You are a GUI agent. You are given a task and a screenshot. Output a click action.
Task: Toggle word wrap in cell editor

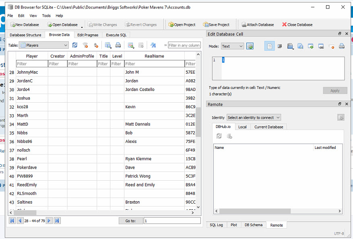[280, 46]
